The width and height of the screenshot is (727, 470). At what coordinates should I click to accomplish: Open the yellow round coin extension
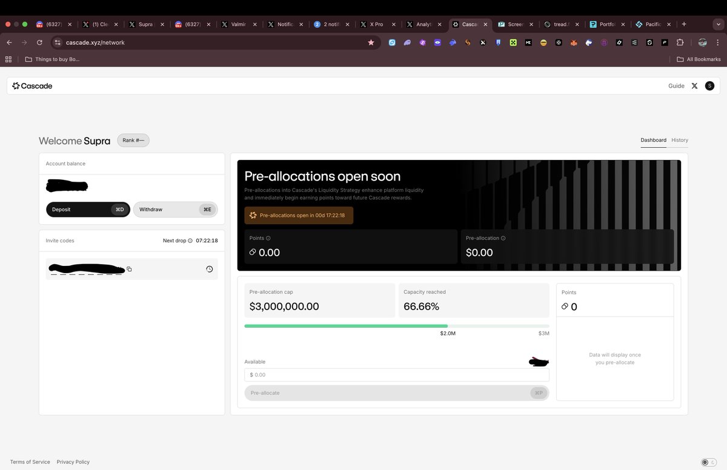(x=543, y=42)
